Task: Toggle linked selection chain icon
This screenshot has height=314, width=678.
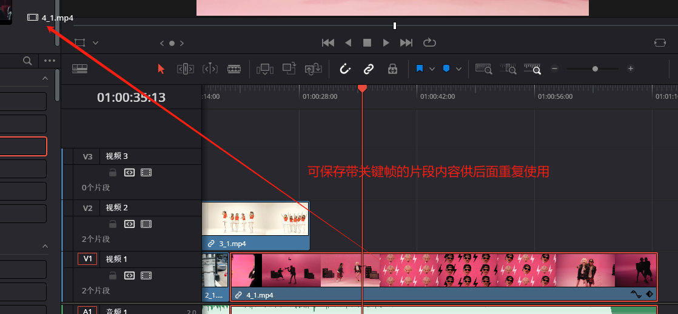Action: [368, 69]
